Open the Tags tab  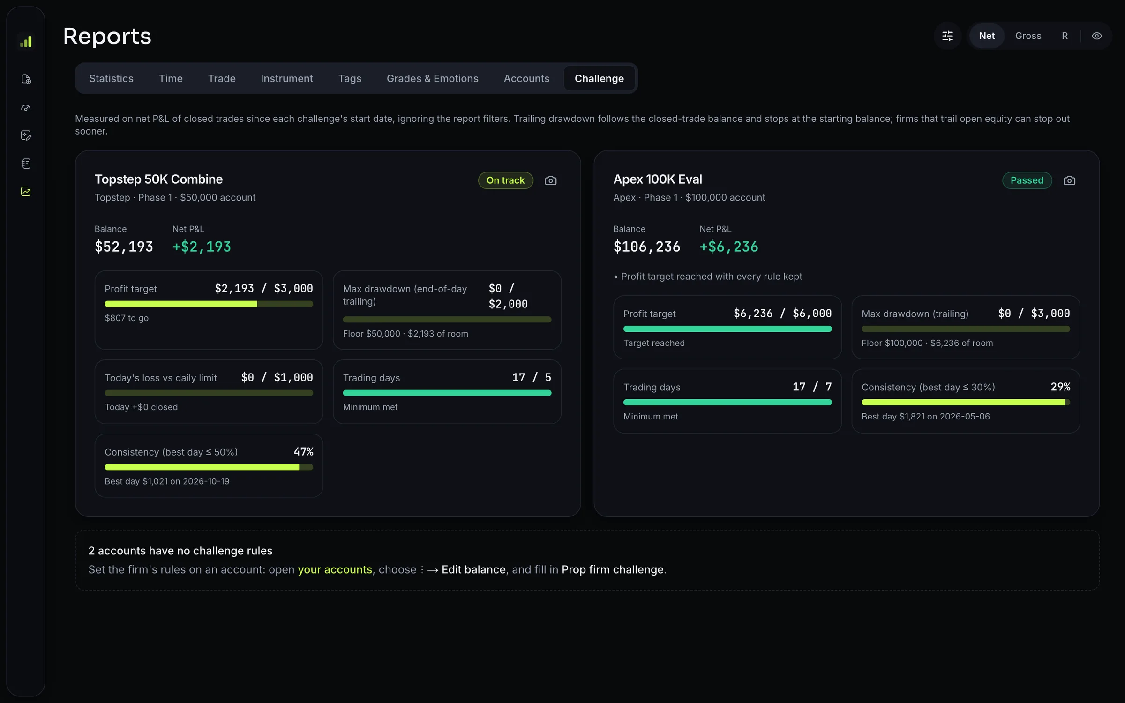pos(350,78)
